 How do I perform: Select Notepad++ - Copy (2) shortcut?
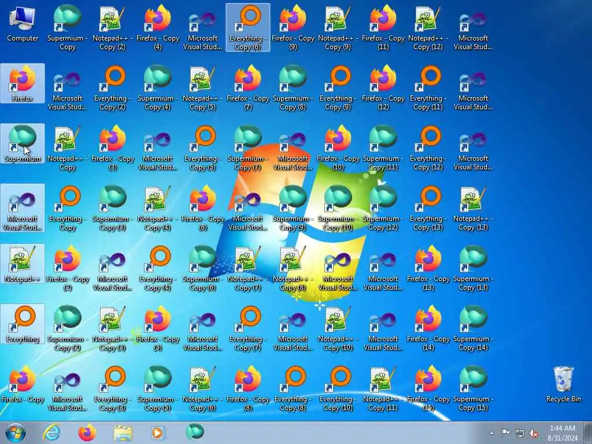click(x=113, y=28)
